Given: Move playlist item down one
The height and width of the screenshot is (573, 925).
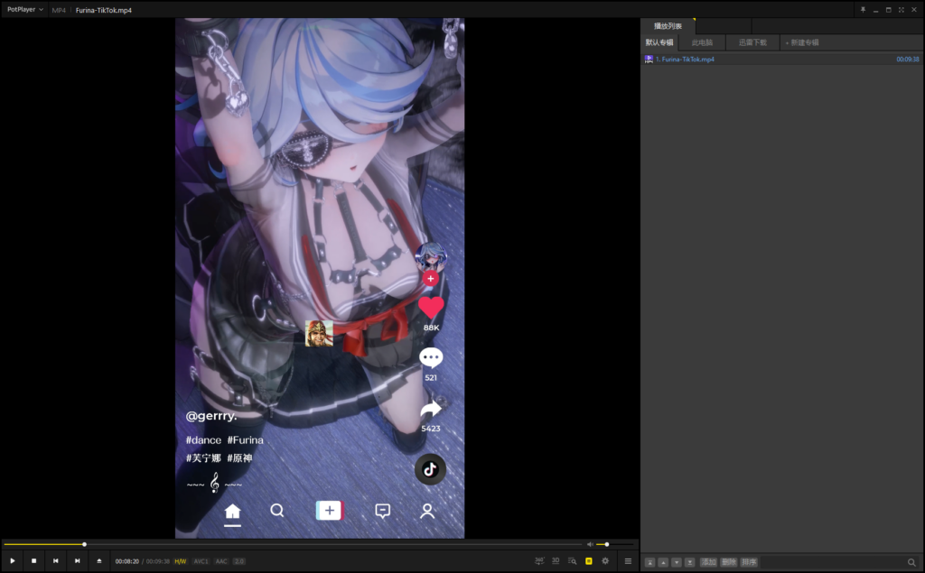Looking at the screenshot, I should pyautogui.click(x=677, y=562).
